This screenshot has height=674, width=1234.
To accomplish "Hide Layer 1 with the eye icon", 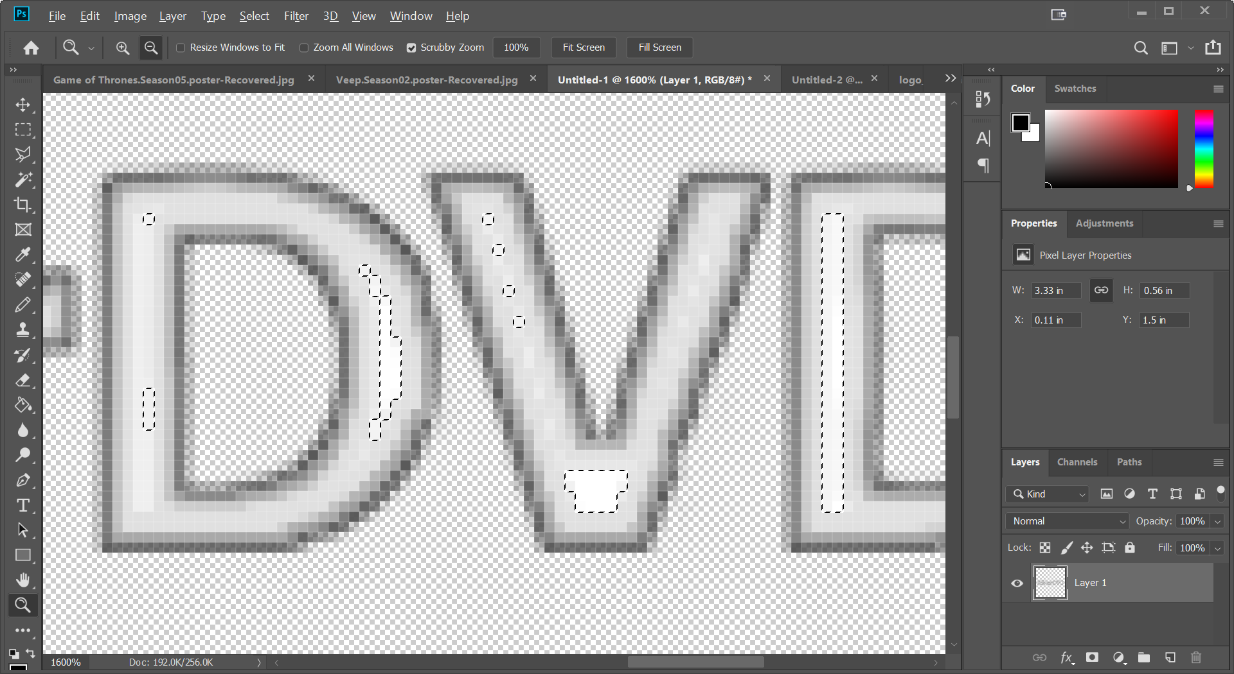I will [1017, 583].
